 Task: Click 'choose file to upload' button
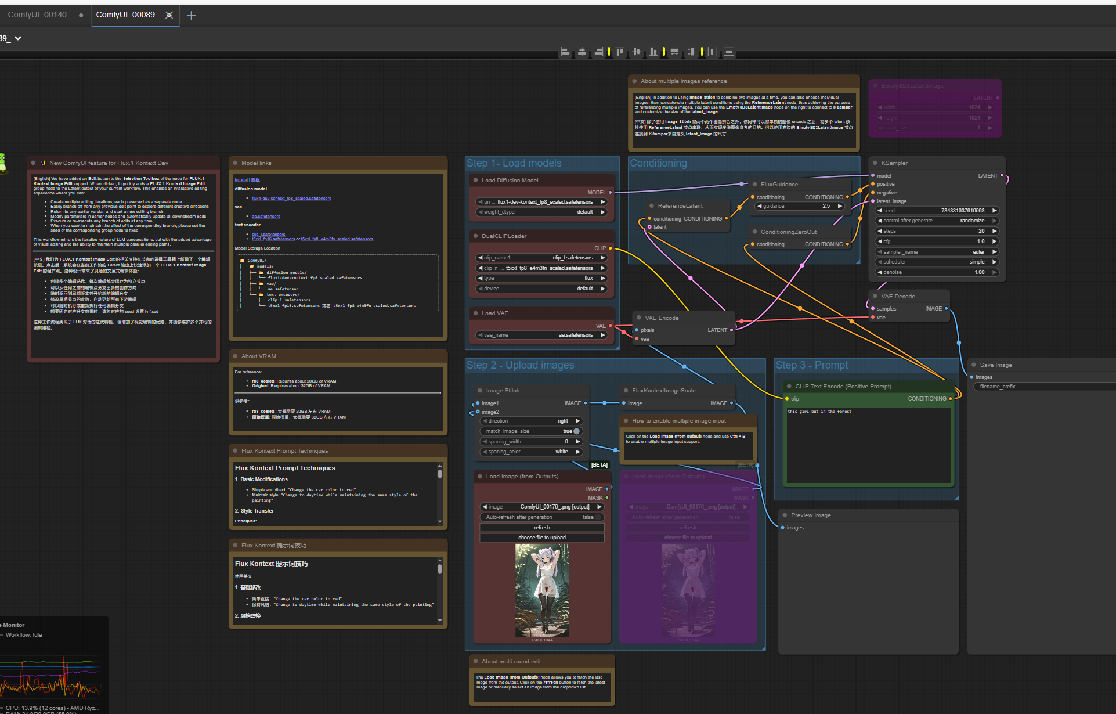(541, 538)
